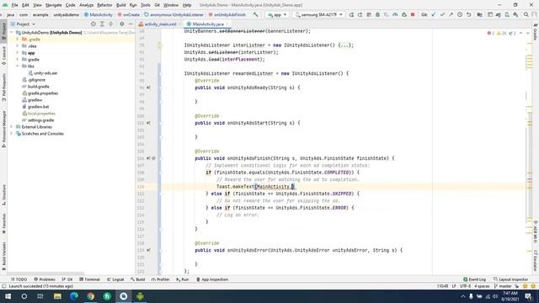Open App Inspection tool window
This screenshot has height=303, width=539.
tap(212, 279)
